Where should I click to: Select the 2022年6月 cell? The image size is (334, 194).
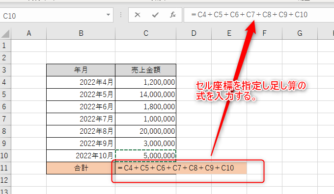(81, 107)
